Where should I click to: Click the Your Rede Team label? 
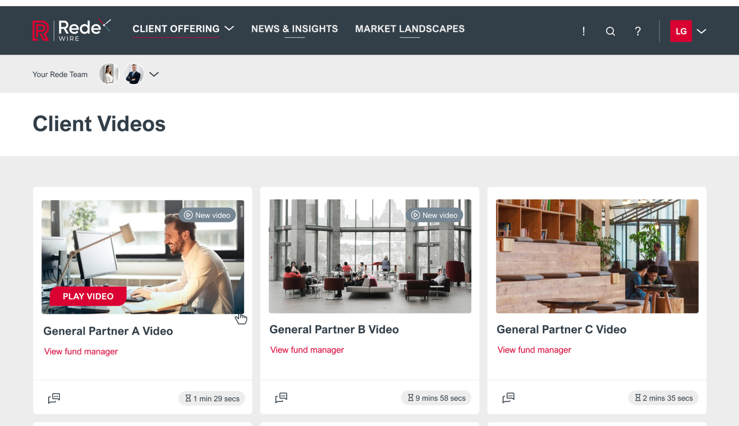[60, 74]
